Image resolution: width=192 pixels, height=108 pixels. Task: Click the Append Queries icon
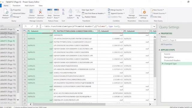[x=109, y=13]
